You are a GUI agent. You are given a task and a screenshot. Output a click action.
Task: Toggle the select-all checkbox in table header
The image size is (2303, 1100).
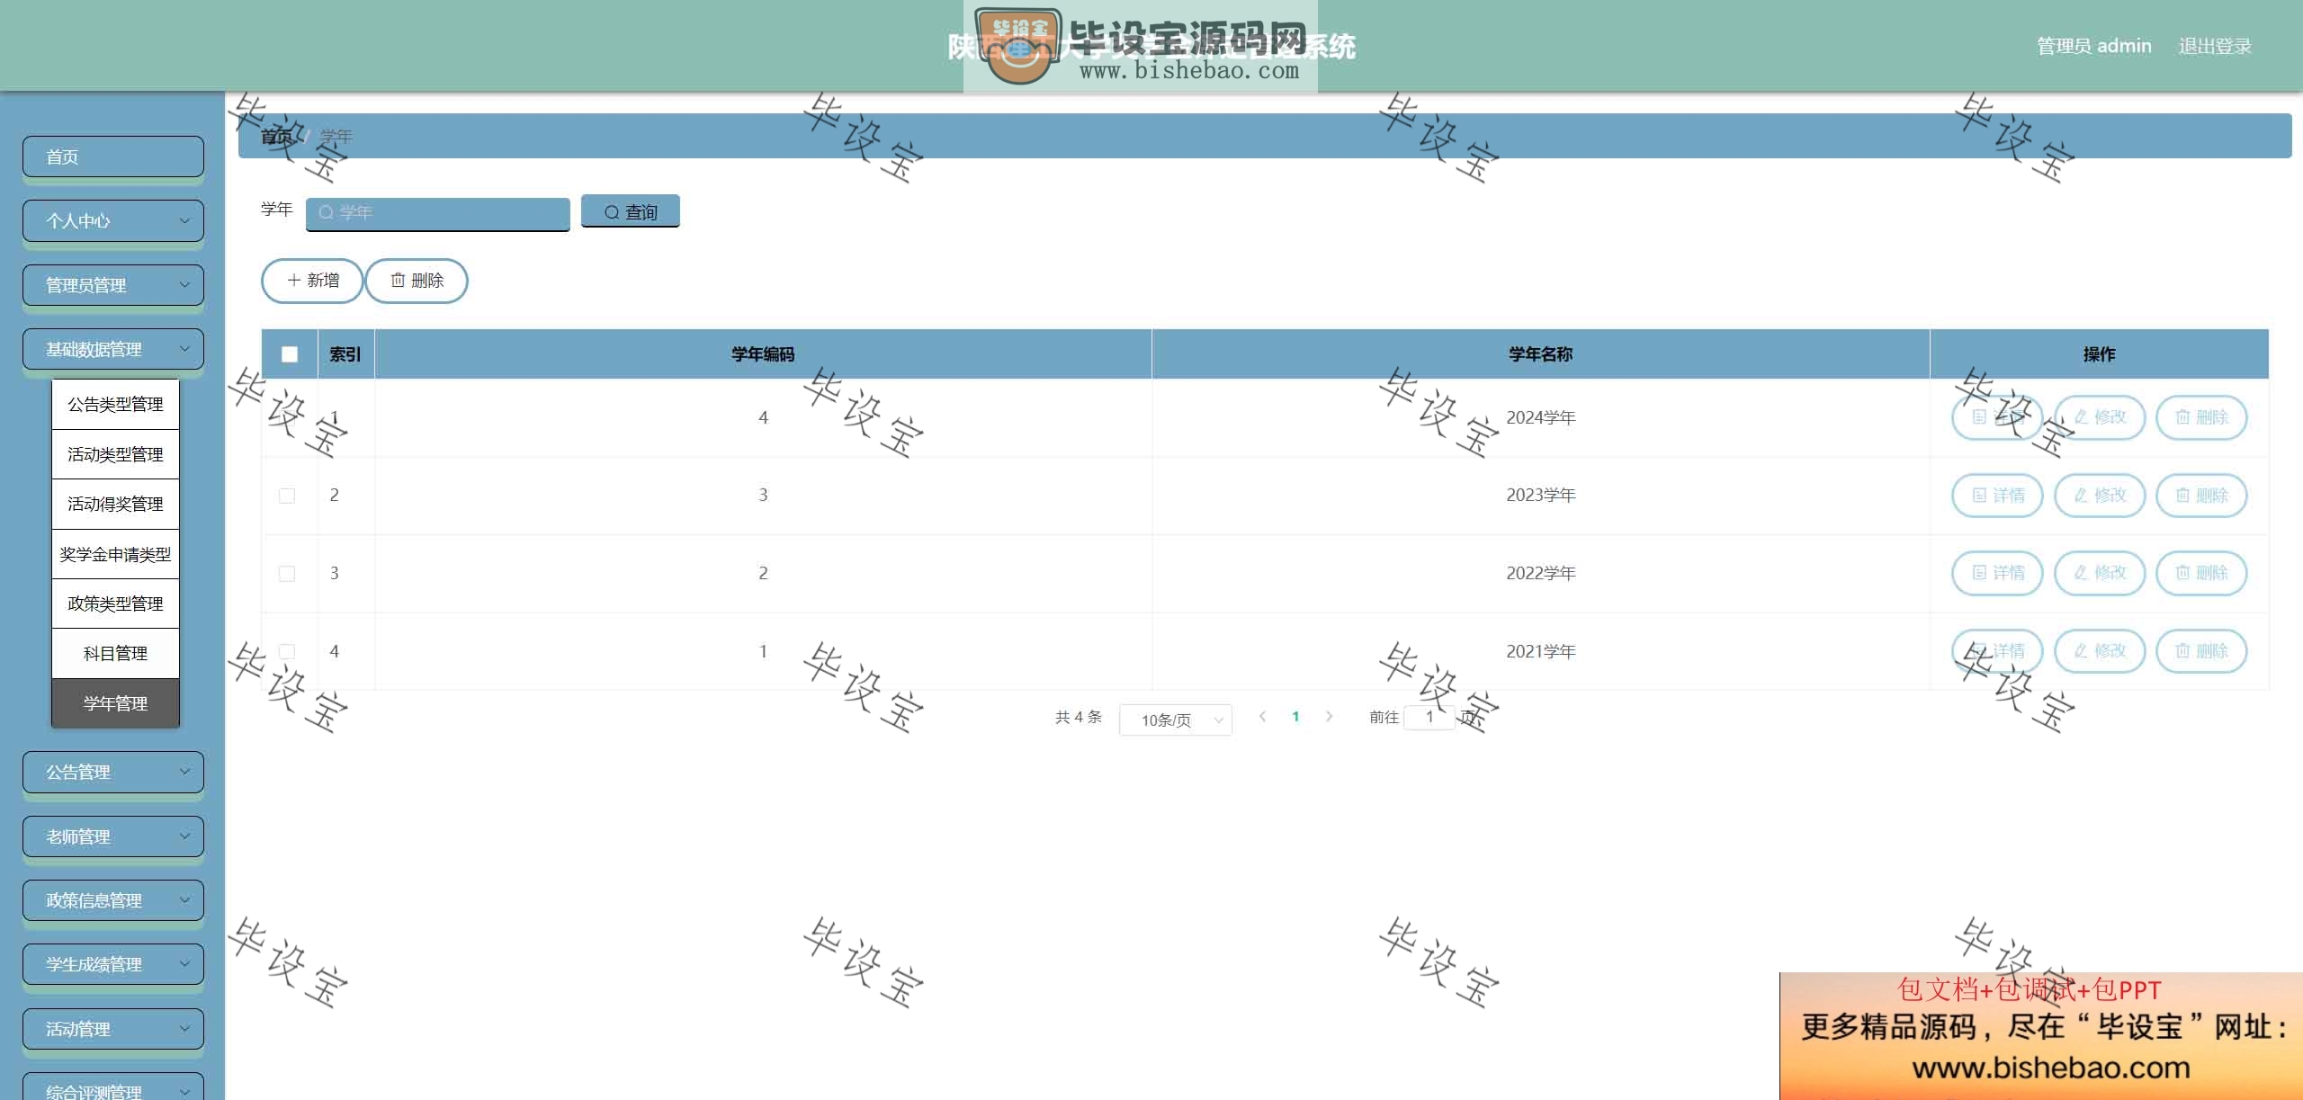[x=290, y=354]
